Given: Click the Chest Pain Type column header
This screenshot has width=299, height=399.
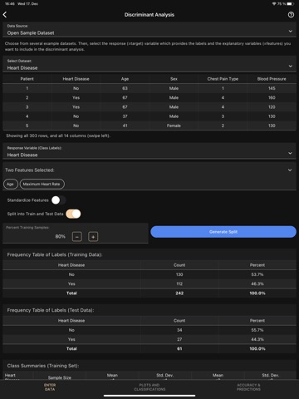Looking at the screenshot, I should tap(223, 79).
